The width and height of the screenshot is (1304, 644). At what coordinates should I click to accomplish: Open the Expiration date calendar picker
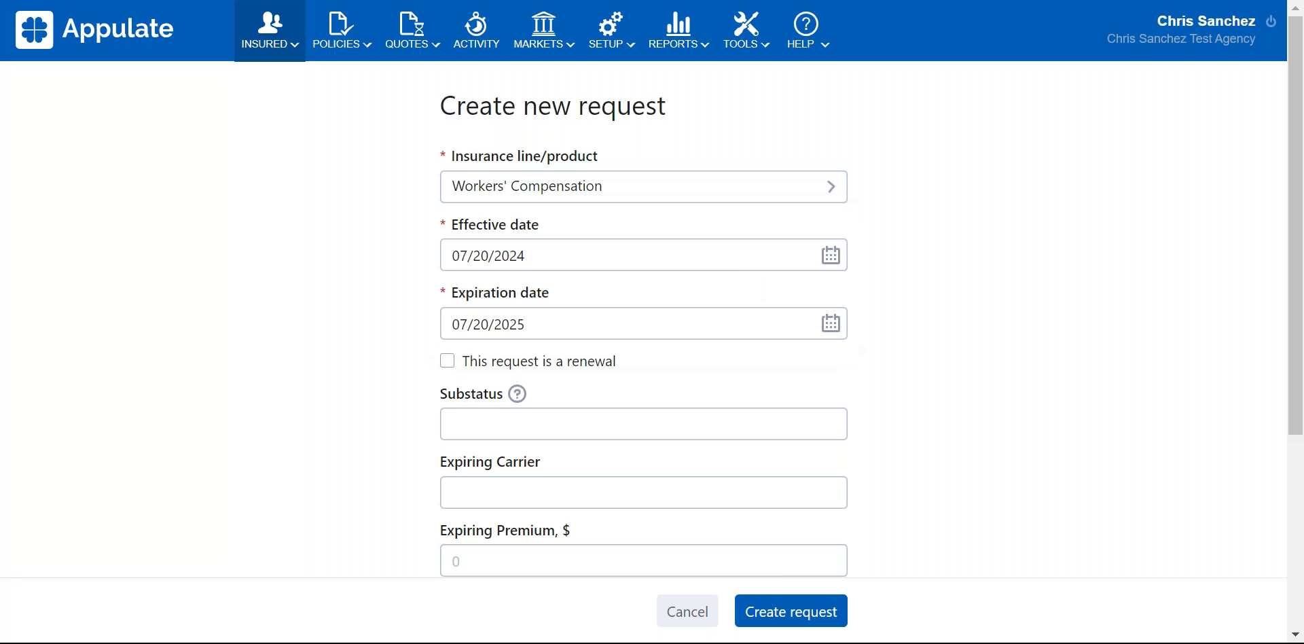point(830,323)
